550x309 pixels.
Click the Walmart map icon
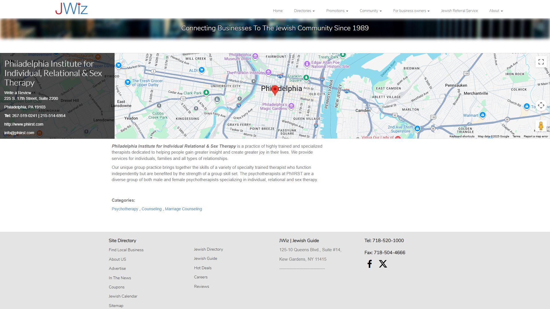click(483, 115)
